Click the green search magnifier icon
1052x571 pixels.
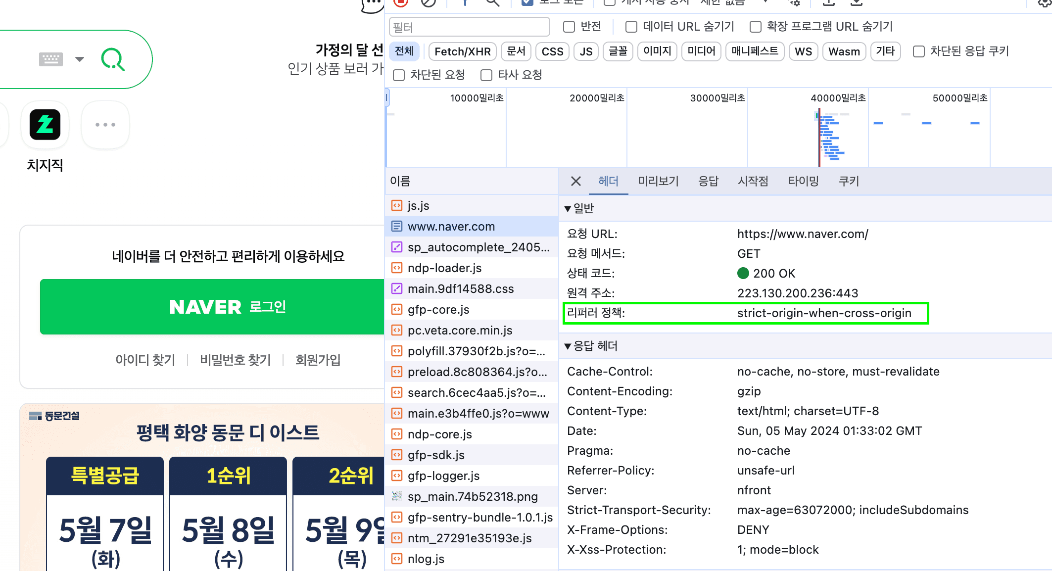coord(113,59)
